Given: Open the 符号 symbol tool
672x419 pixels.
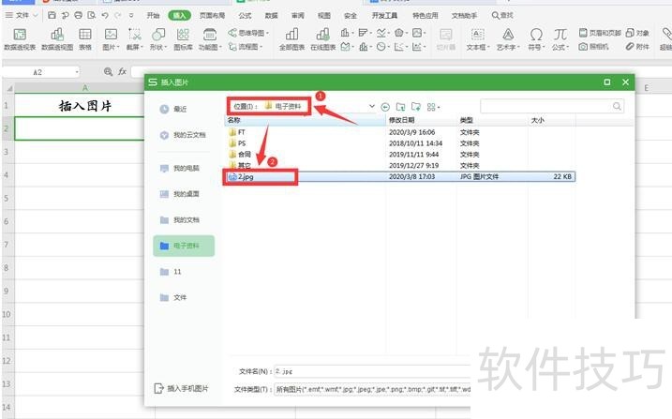Looking at the screenshot, I should coord(536,39).
